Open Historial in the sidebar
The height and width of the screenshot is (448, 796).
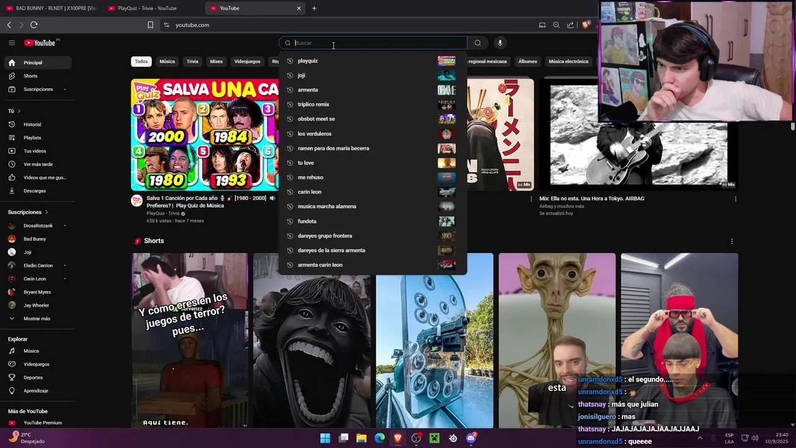click(x=37, y=124)
